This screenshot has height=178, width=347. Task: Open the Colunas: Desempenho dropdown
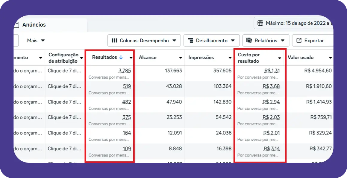pos(144,40)
